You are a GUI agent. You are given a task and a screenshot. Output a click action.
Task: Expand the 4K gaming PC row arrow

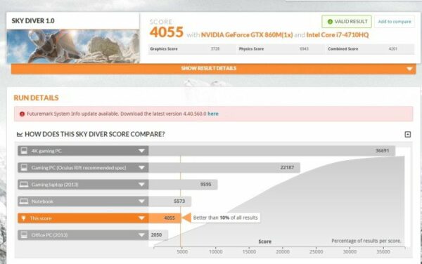141,151
